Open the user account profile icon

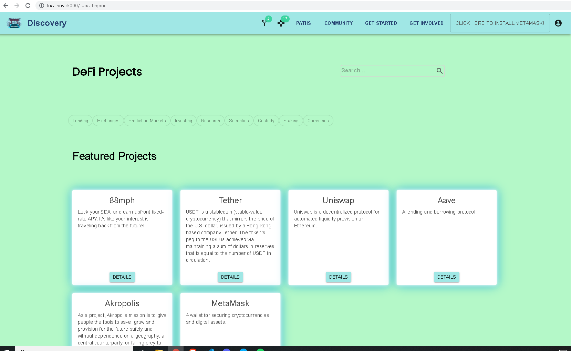pyautogui.click(x=558, y=23)
